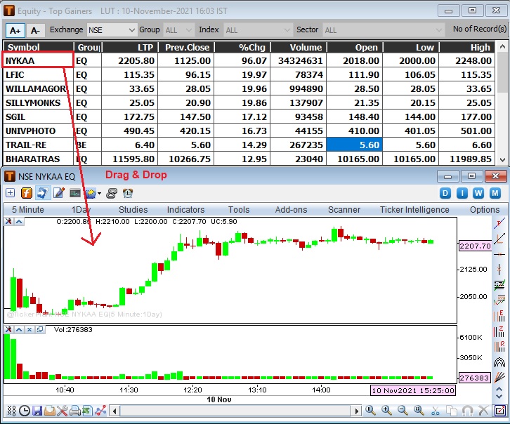Open the Index ALL dropdown
Screen dimensions: 510x424
258,30
